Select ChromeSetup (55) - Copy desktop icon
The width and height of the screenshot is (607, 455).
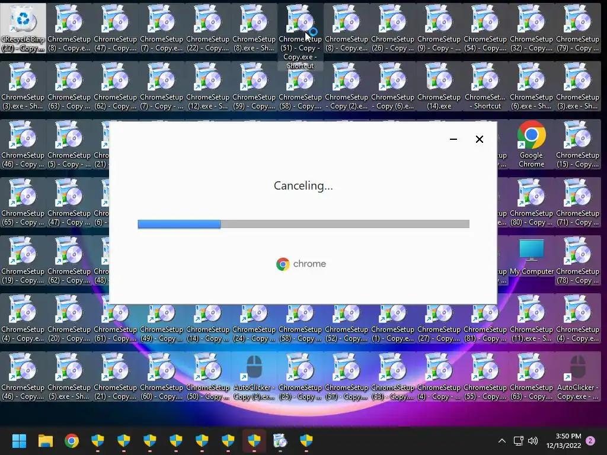[x=485, y=376]
